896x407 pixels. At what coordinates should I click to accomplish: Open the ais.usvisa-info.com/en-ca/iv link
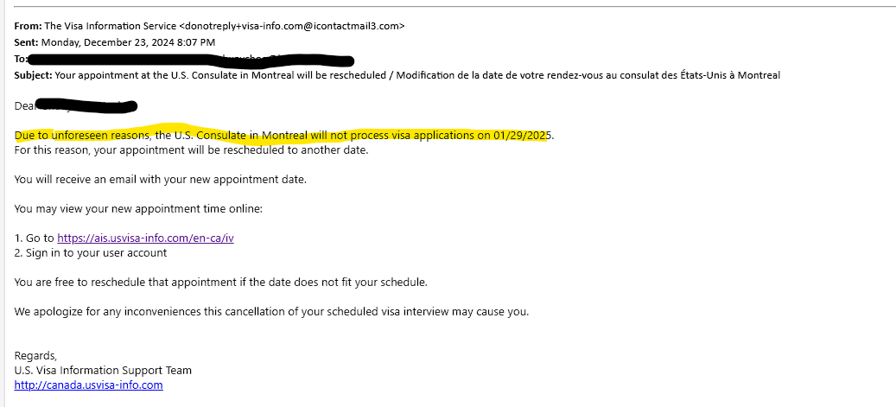pos(145,238)
